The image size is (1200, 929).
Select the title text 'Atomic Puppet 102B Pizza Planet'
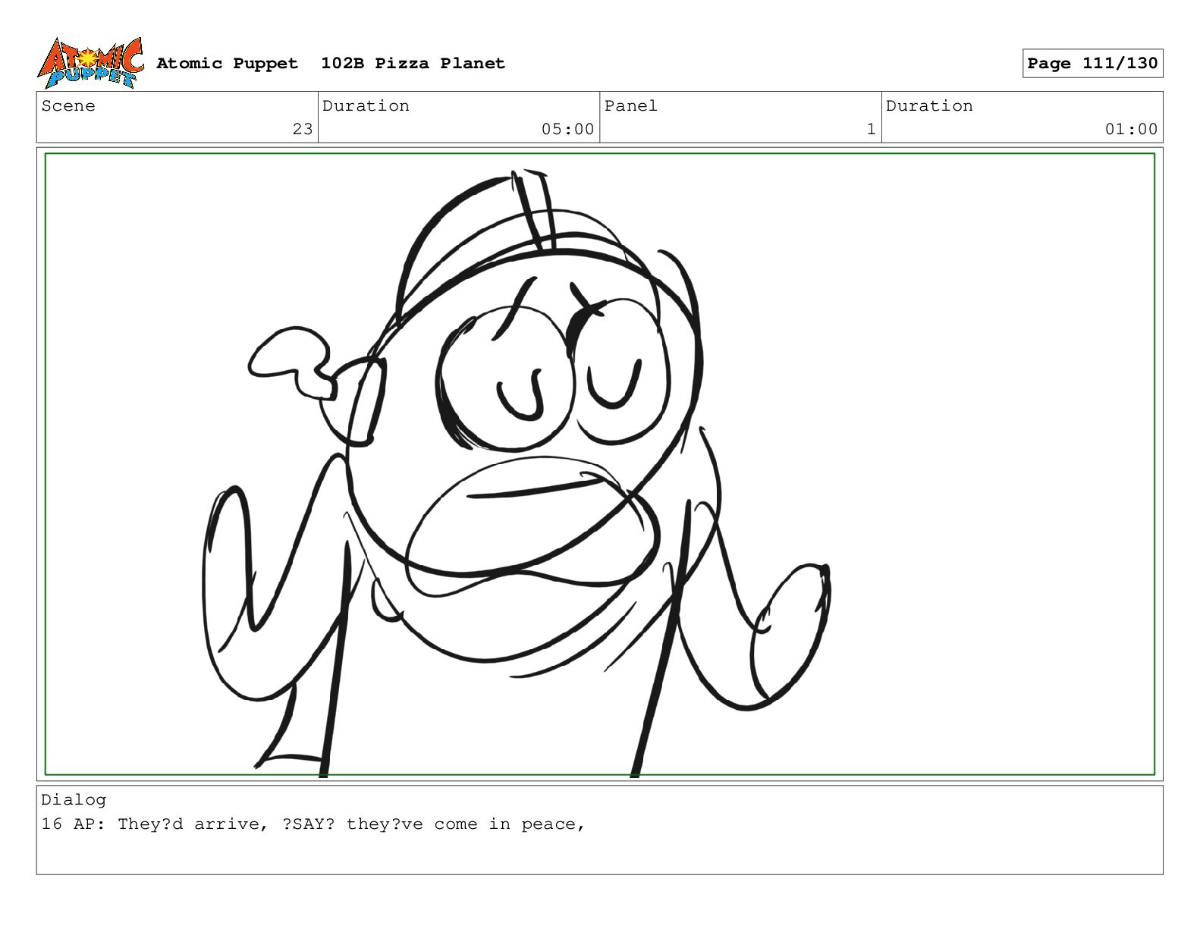[x=331, y=63]
